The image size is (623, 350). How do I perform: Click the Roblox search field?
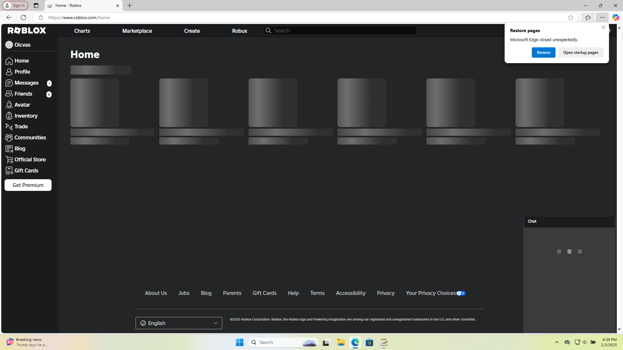340,30
